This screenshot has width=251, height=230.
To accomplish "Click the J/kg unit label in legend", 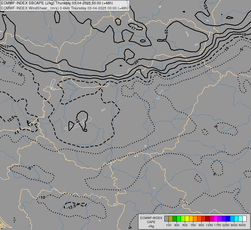I will 151,226.
